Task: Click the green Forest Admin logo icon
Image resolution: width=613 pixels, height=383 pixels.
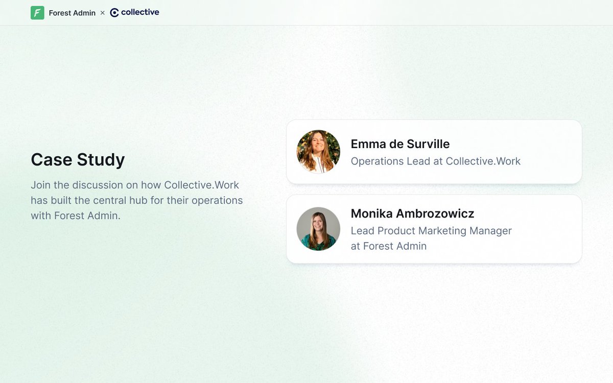Action: [37, 13]
